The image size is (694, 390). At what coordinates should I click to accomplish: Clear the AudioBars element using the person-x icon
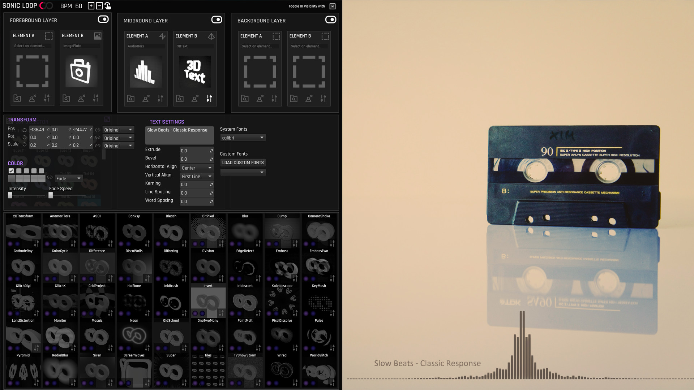tap(145, 98)
